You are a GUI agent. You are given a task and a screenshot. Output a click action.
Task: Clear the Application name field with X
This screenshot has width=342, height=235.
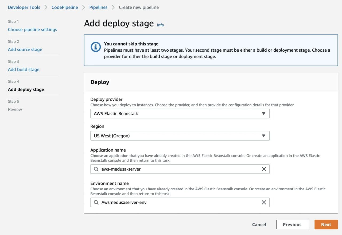tap(264, 169)
